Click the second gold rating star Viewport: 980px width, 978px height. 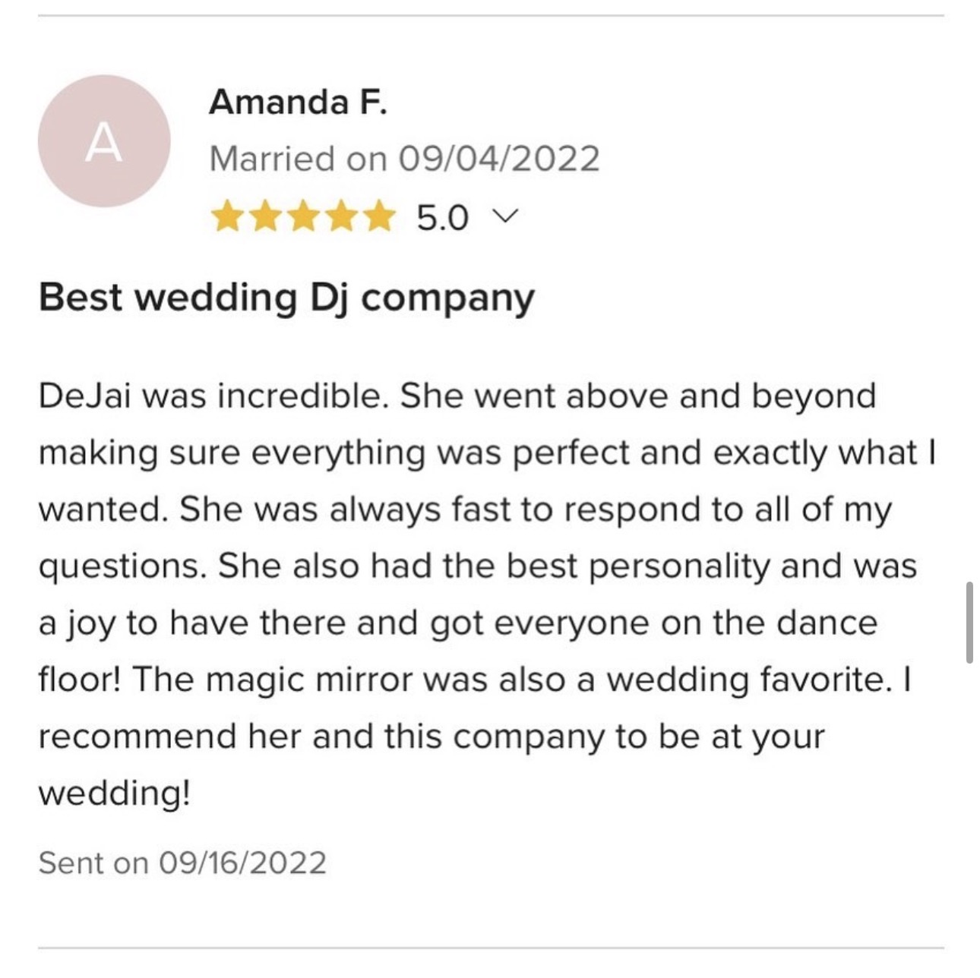[265, 219]
